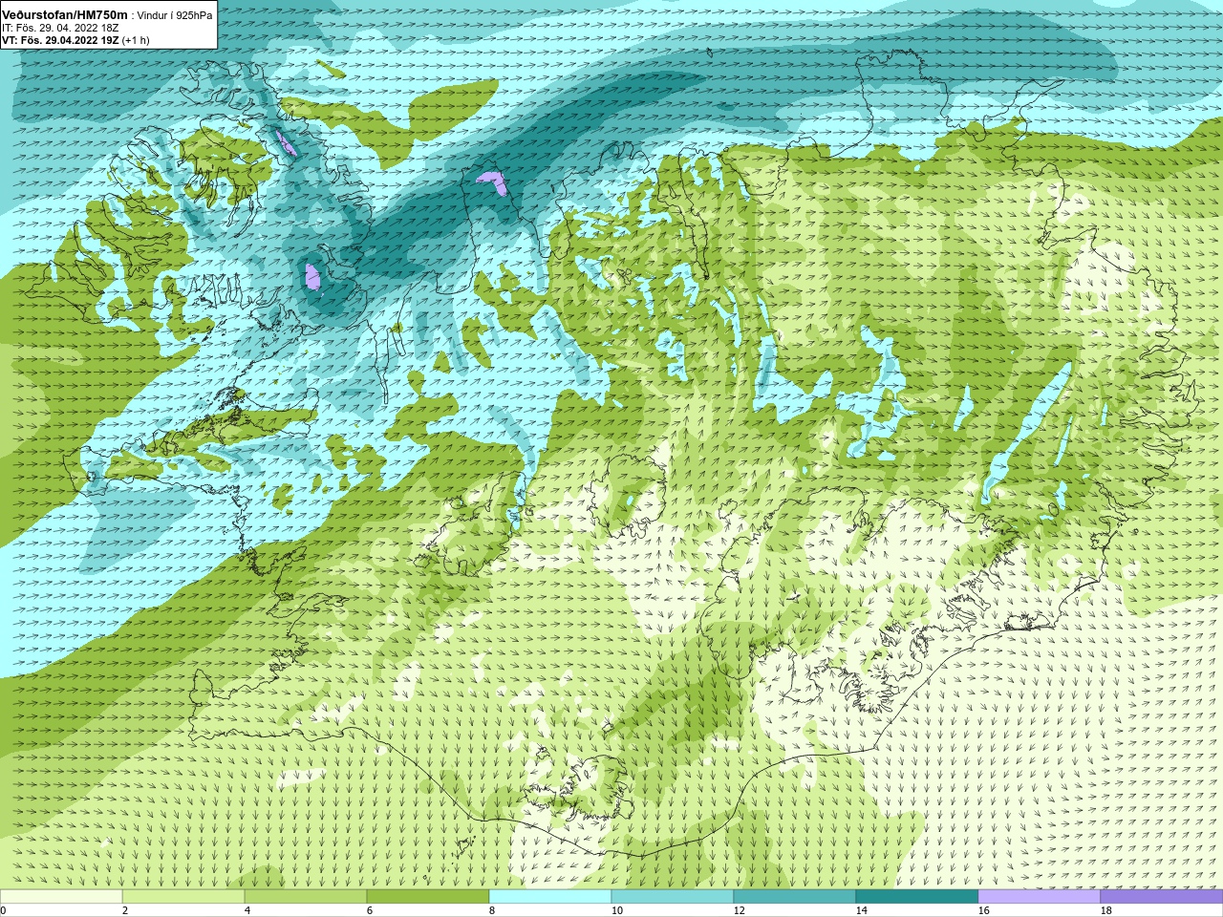Viewport: 1223px width, 917px height.
Task: Pick the 10–12 turquoise legend segment
Action: coord(673,897)
